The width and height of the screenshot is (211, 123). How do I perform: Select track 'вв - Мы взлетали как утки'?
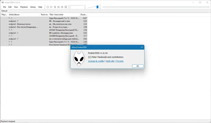pos(44,24)
